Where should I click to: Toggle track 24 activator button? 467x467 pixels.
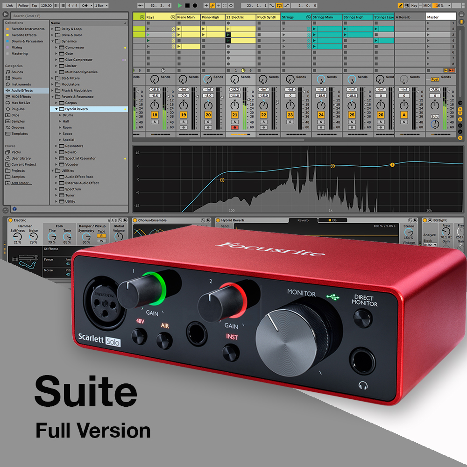pyautogui.click(x=321, y=115)
